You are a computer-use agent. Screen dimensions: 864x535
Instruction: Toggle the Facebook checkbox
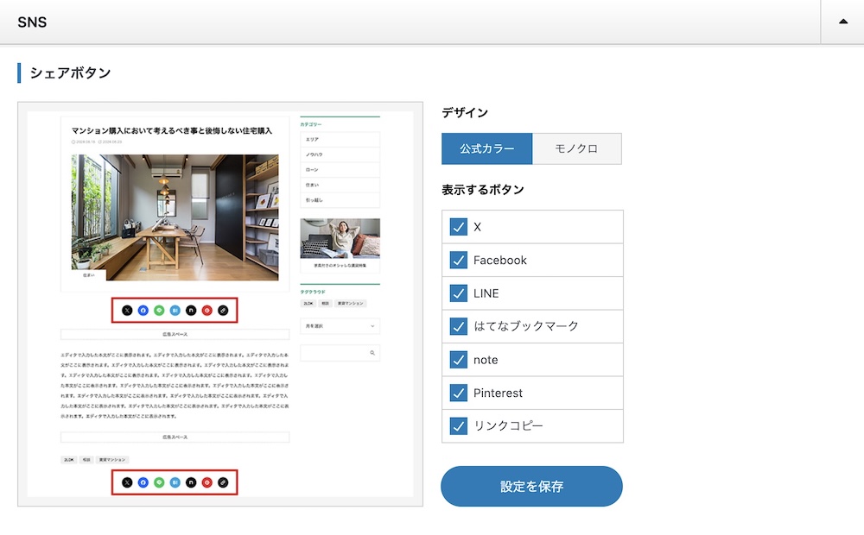click(459, 260)
